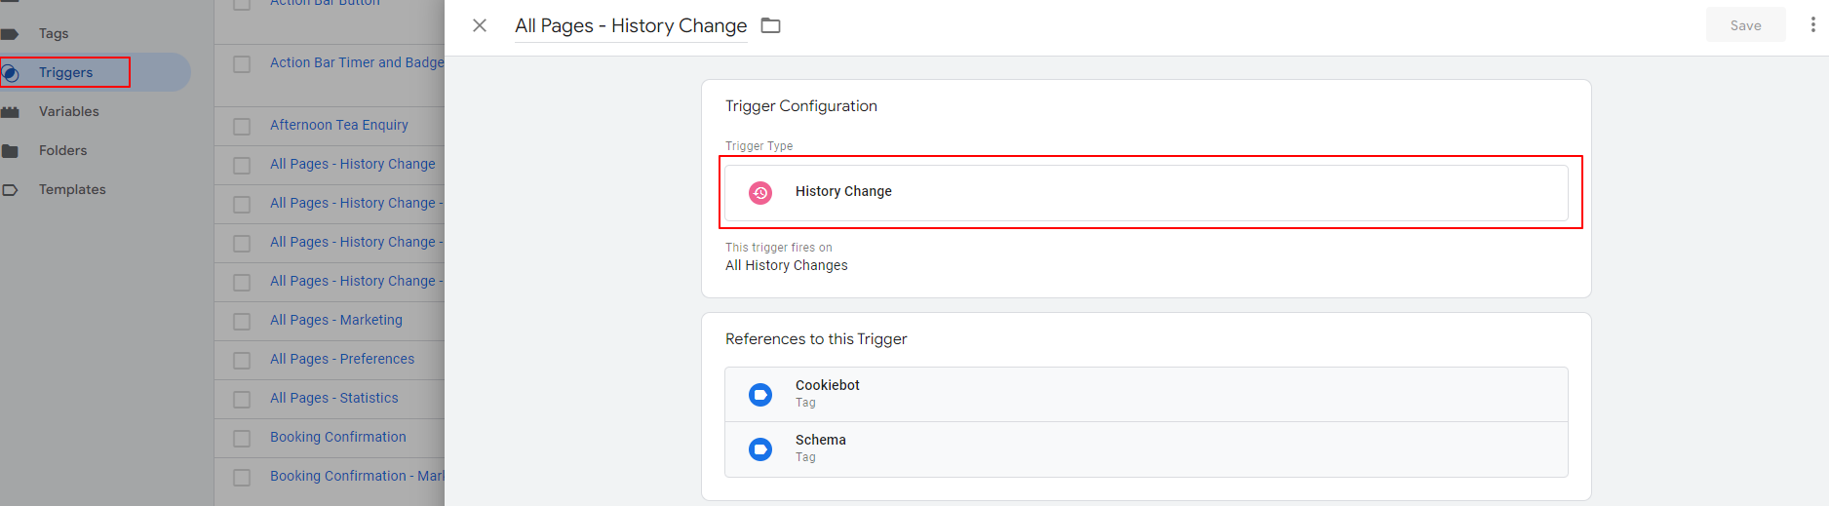Image resolution: width=1829 pixels, height=506 pixels.
Task: Click the blue Cookiebot tag icon
Action: (x=760, y=394)
